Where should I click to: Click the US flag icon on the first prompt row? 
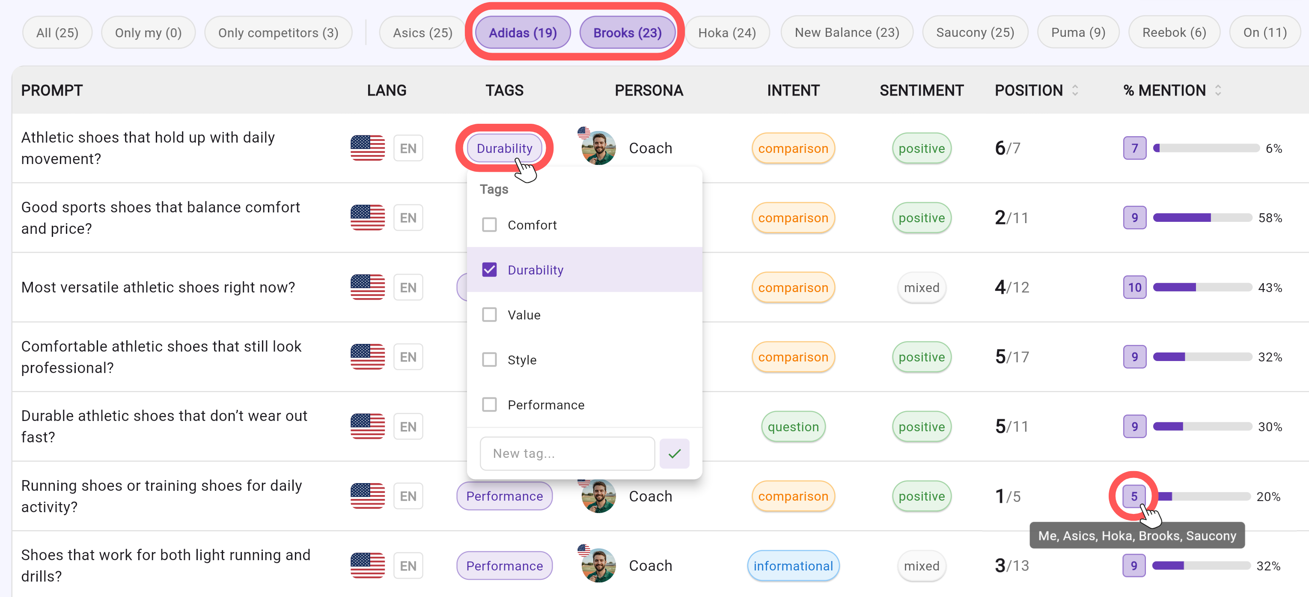367,148
